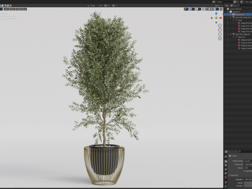Viewport: 252px width, 189px height.
Task: Collapse first plant object in outliner
Action: (230, 17)
